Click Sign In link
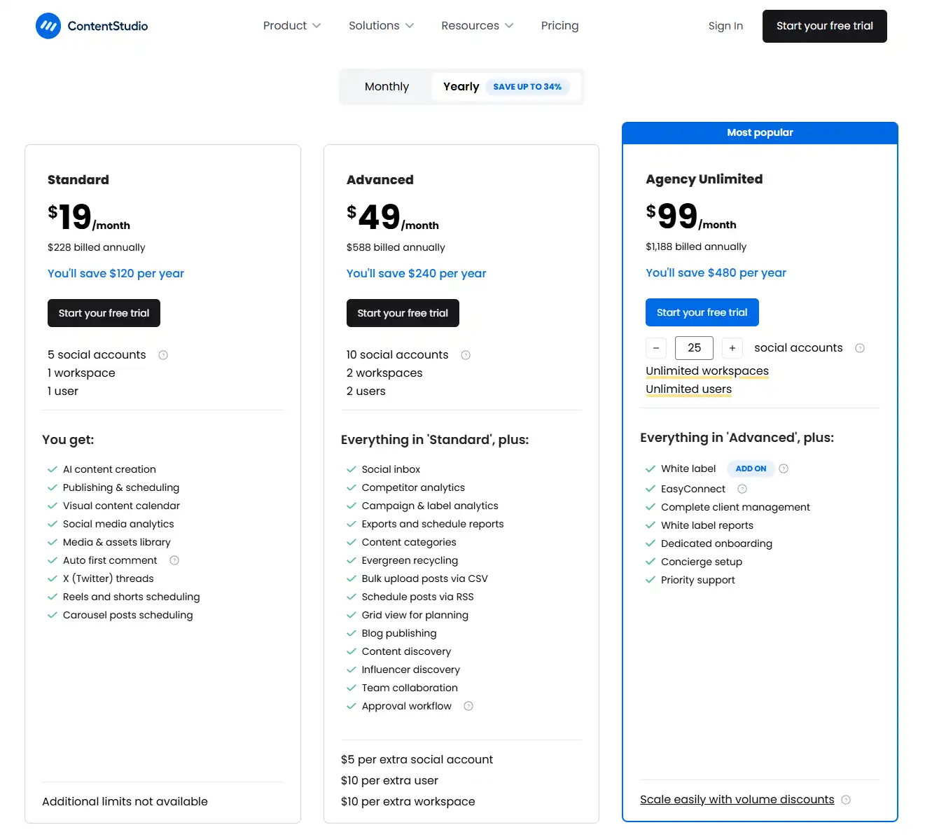The width and height of the screenshot is (925, 839). point(725,26)
